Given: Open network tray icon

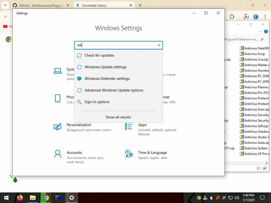Looking at the screenshot, I should coord(231,198).
